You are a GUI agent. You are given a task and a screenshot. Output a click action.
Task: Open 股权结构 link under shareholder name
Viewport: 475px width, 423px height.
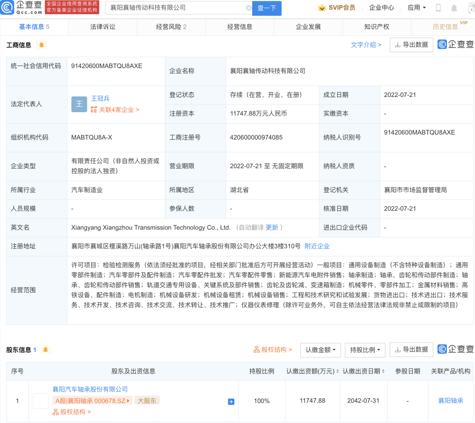pos(72,412)
